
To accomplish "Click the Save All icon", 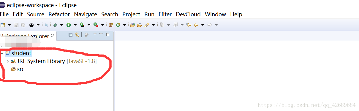I will pyautogui.click(x=23, y=25).
